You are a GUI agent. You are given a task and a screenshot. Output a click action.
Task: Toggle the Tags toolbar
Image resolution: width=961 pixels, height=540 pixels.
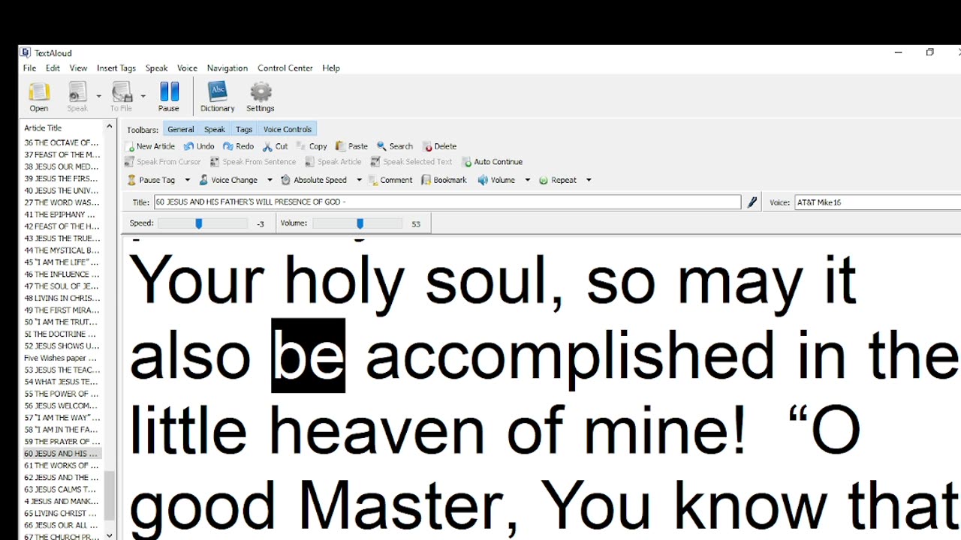pyautogui.click(x=244, y=129)
